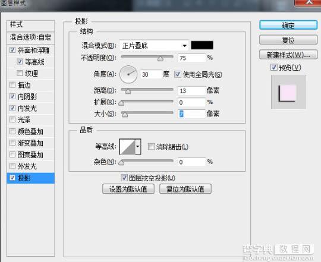Click the angle dial control
This screenshot has width=321, height=262.
click(128, 74)
